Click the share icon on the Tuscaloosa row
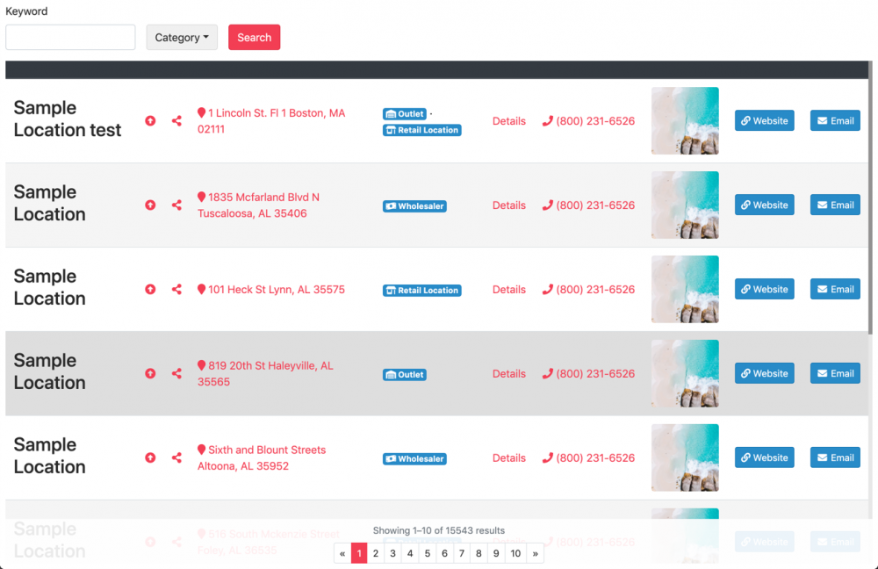This screenshot has width=878, height=569. coord(176,205)
